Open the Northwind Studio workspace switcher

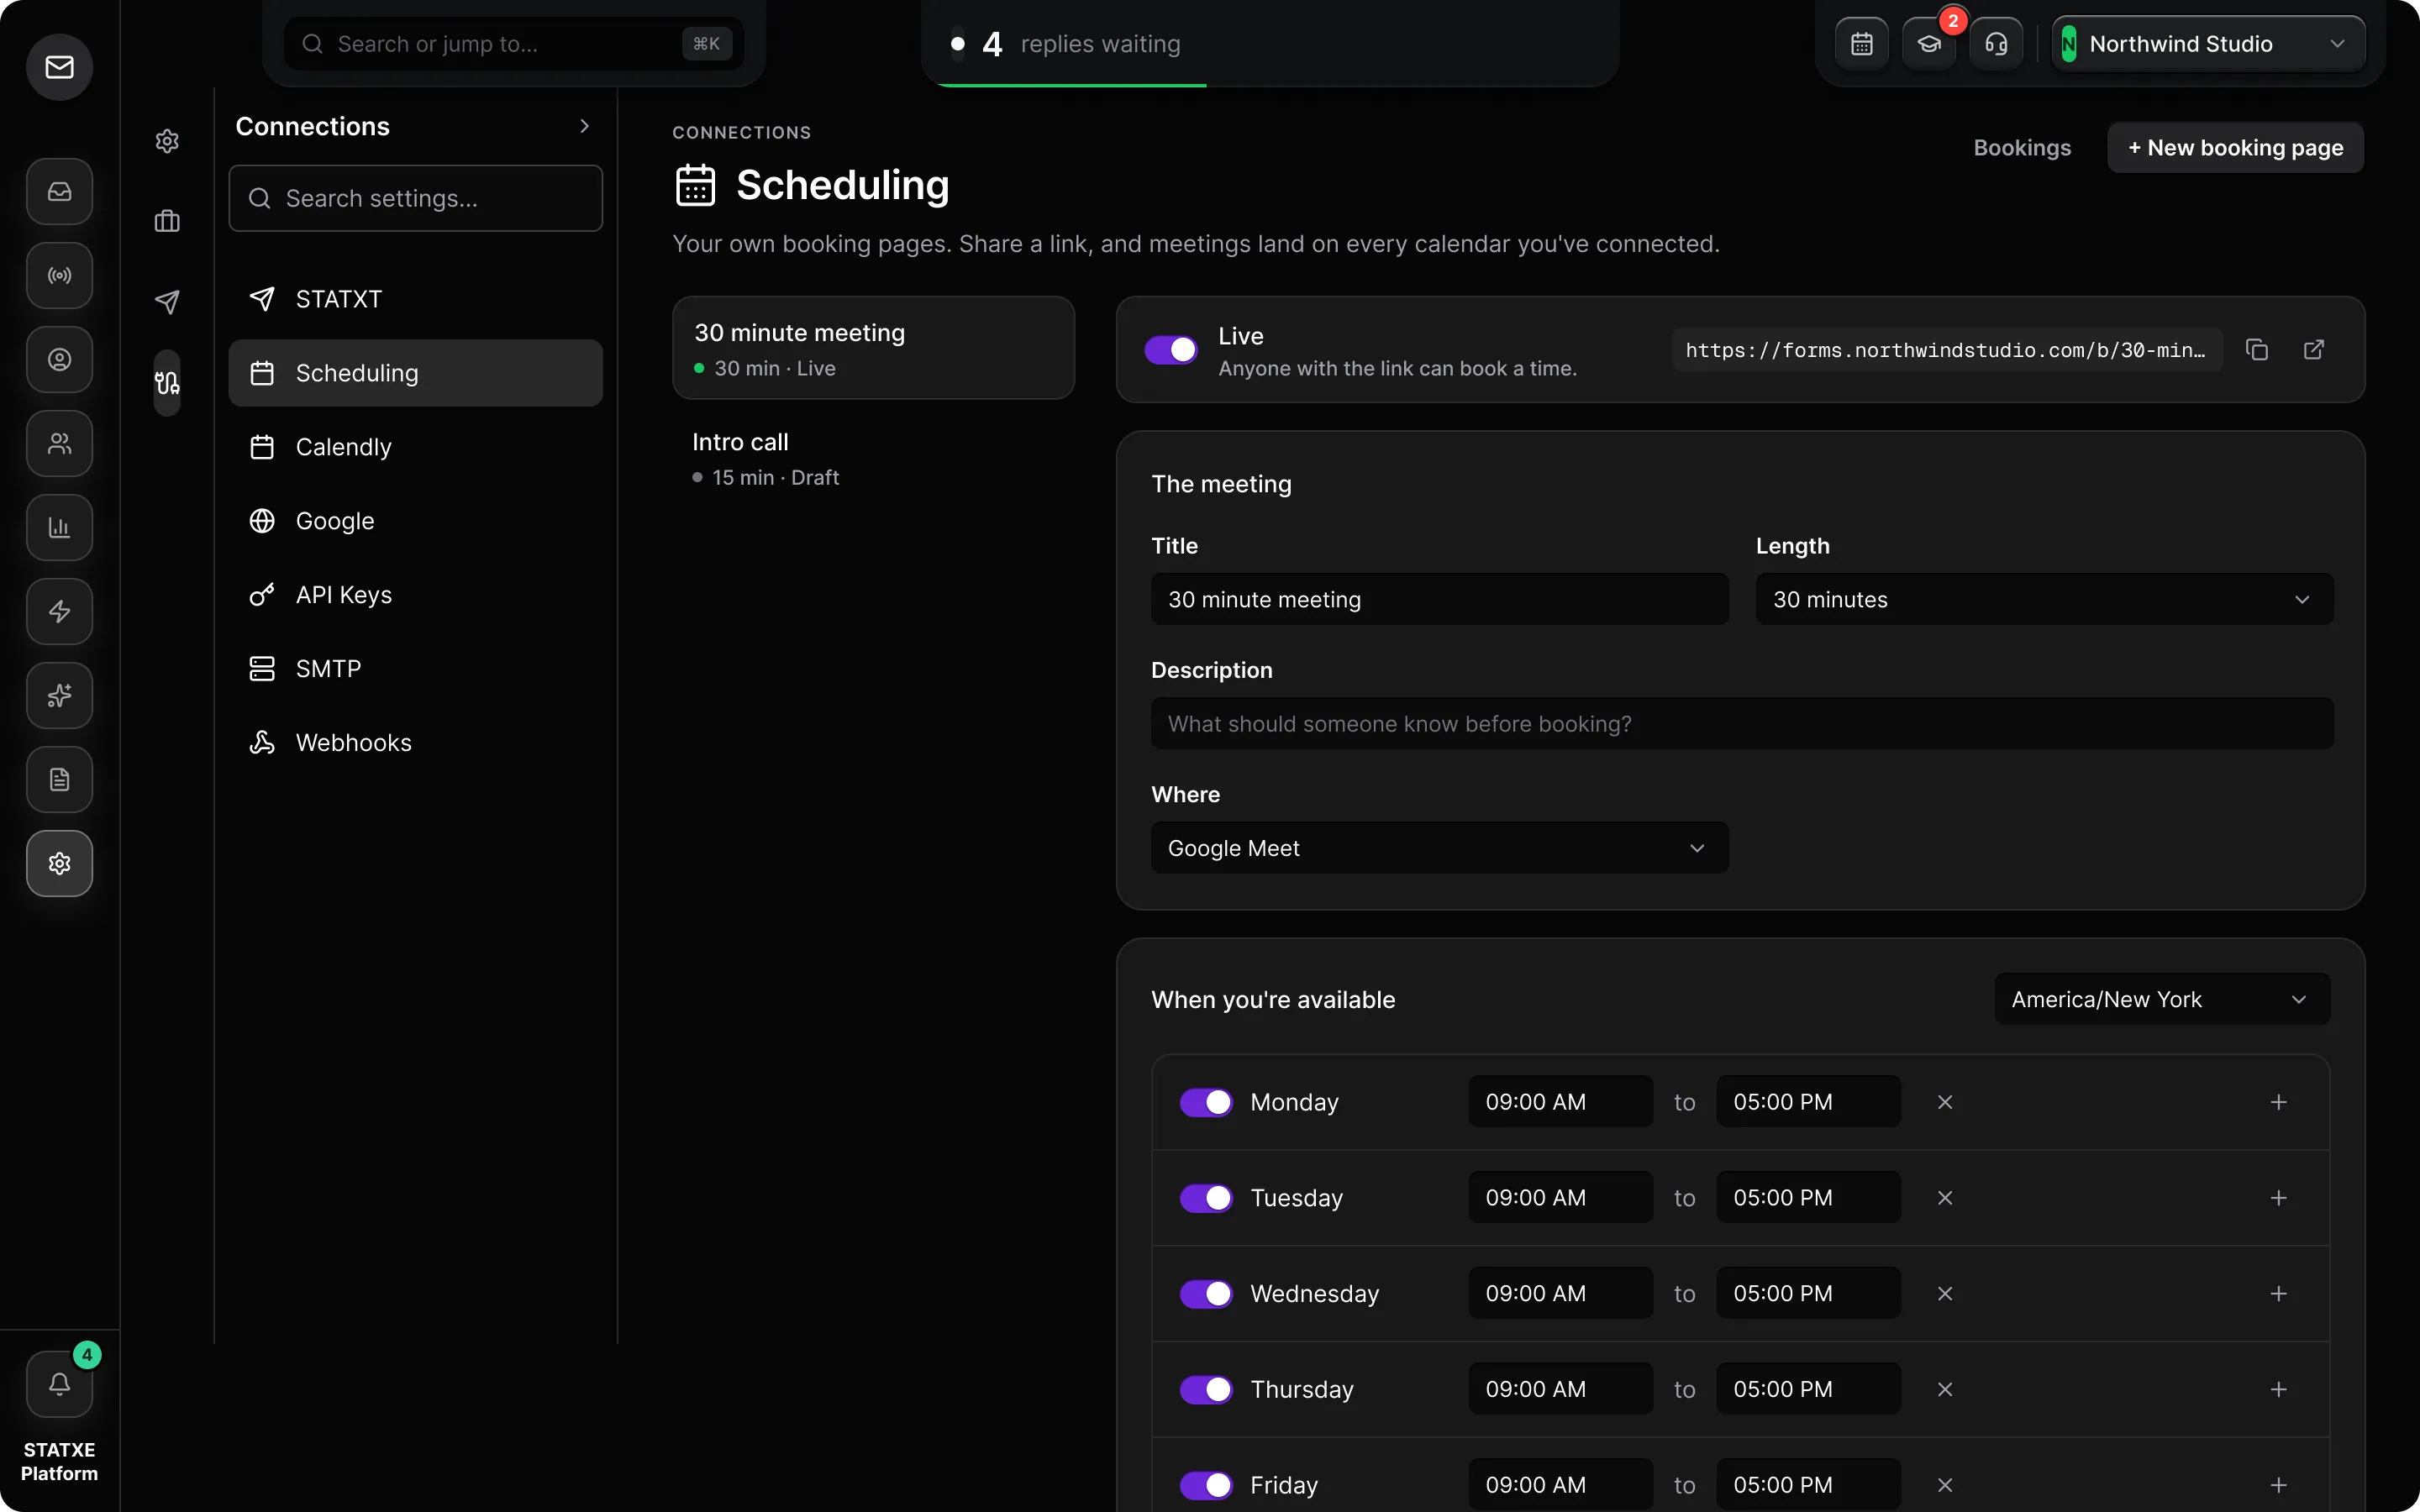point(2208,44)
